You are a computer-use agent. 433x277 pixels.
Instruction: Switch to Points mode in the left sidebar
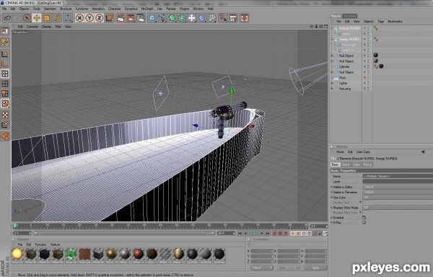tap(5, 73)
